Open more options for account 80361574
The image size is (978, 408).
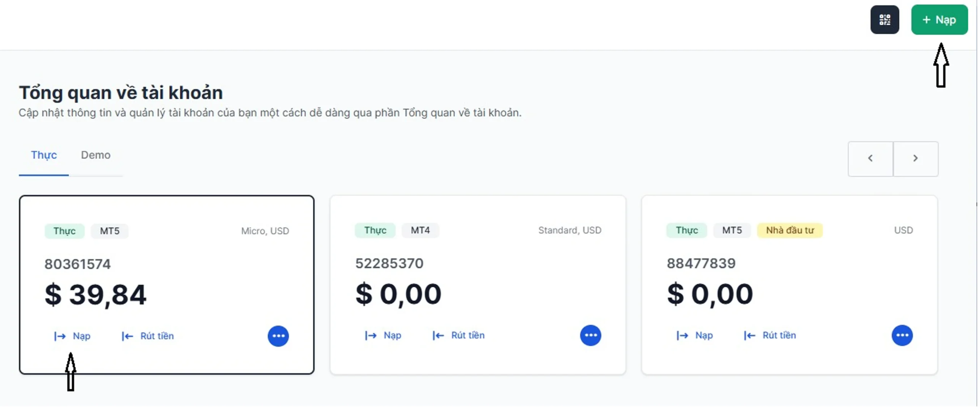coord(278,336)
